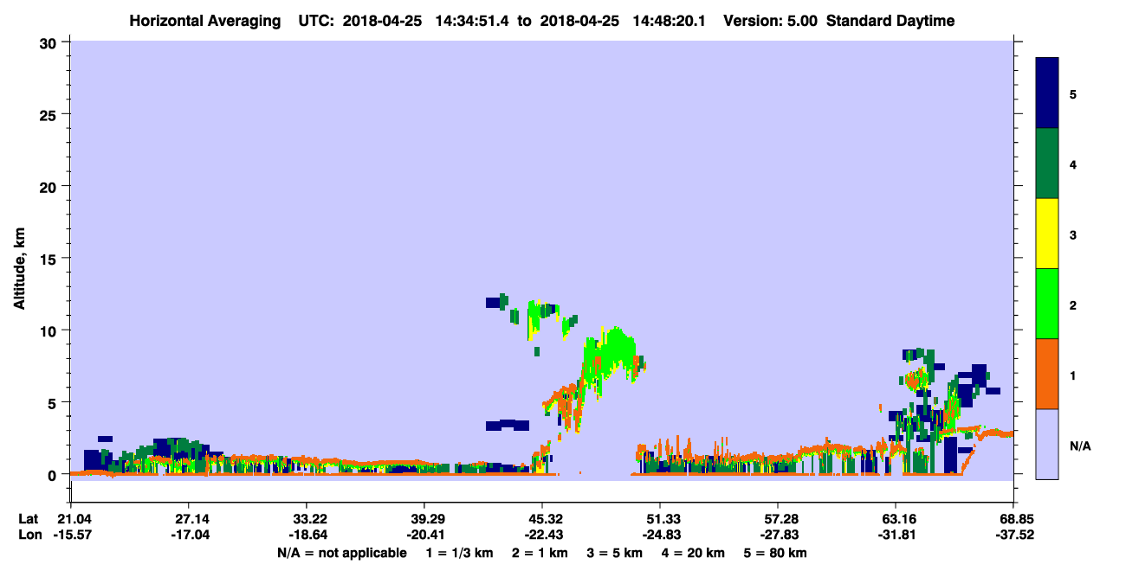The height and width of the screenshot is (577, 1126).
Task: Click 'Standard Daytime' in the title
Action: [890, 21]
